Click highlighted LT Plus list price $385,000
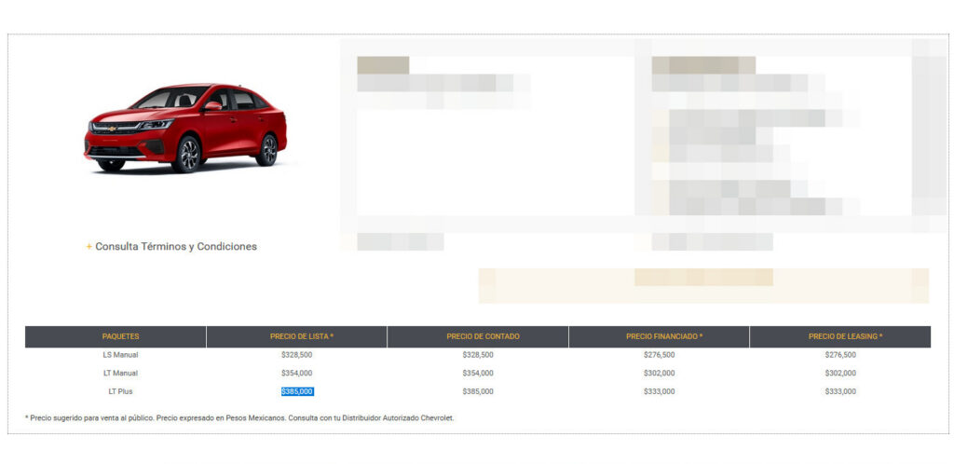The width and height of the screenshot is (954, 464). tap(297, 391)
